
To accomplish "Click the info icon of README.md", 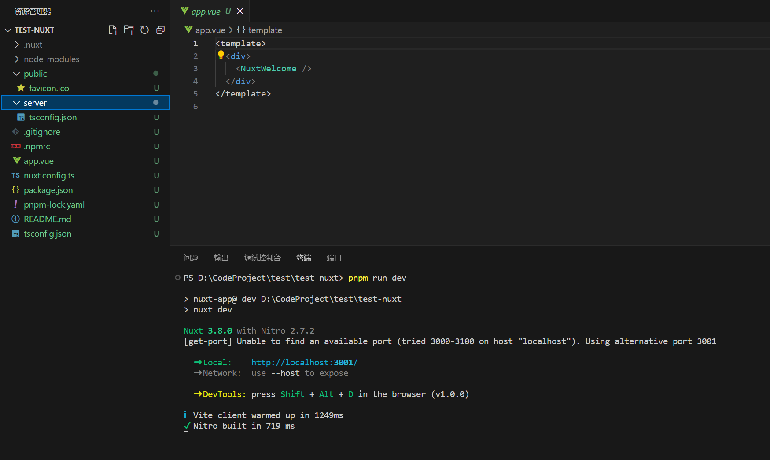I will point(16,219).
